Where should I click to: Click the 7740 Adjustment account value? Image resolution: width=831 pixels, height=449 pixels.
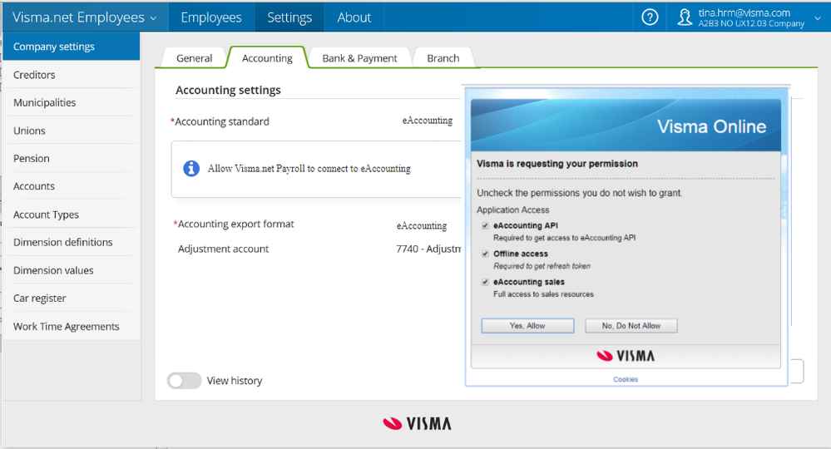[x=428, y=249]
